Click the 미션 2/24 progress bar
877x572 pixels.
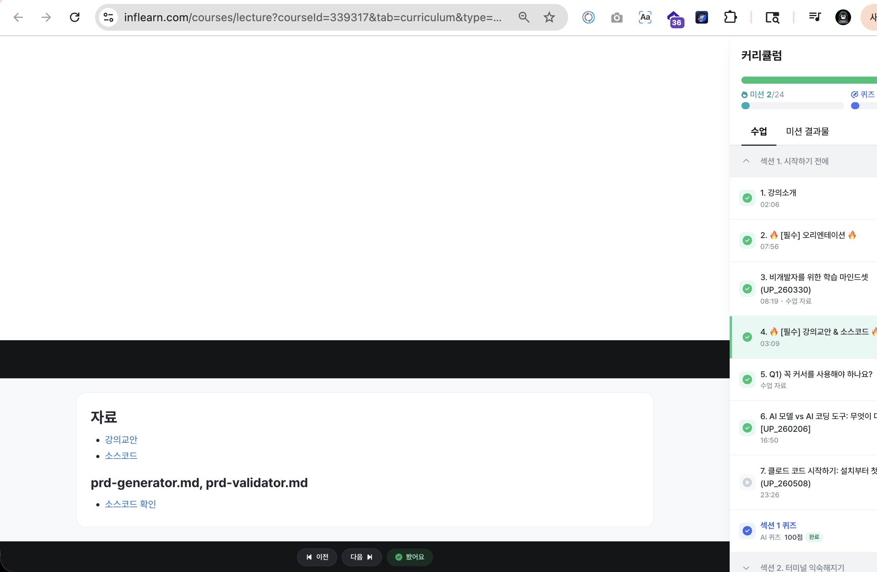tap(793, 106)
